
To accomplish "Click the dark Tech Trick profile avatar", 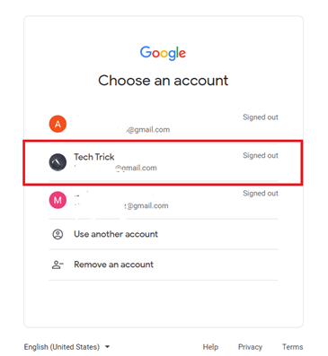I will coord(58,162).
